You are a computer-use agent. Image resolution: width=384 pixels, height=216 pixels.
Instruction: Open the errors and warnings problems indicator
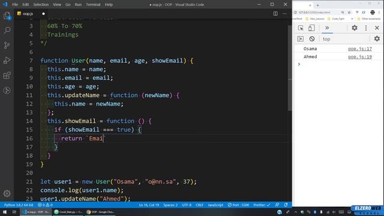45,205
